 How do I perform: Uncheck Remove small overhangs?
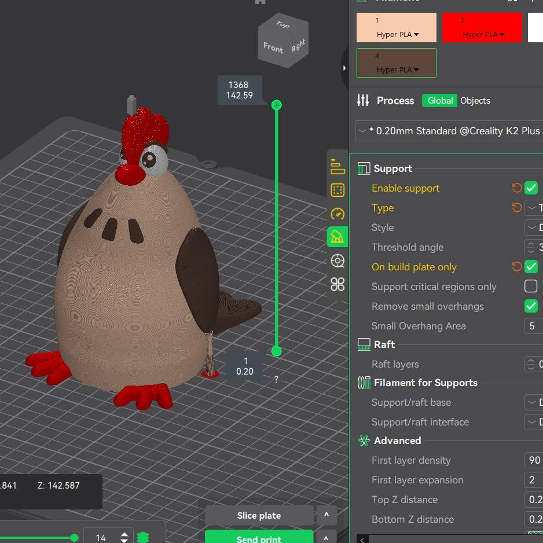[x=531, y=306]
